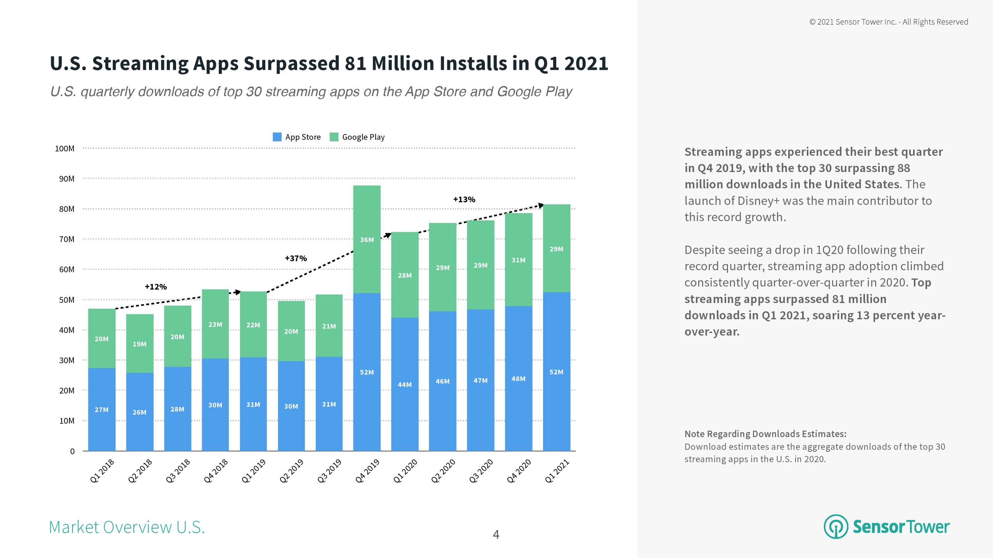Click the Google Play green legend swatch

[334, 137]
